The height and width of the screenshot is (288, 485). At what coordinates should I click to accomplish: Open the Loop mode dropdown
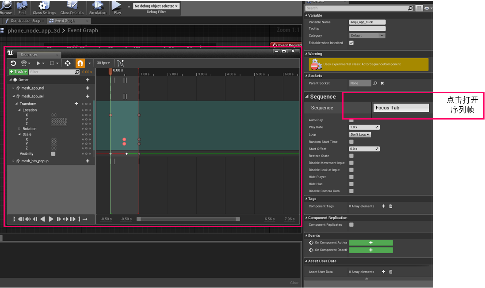360,135
